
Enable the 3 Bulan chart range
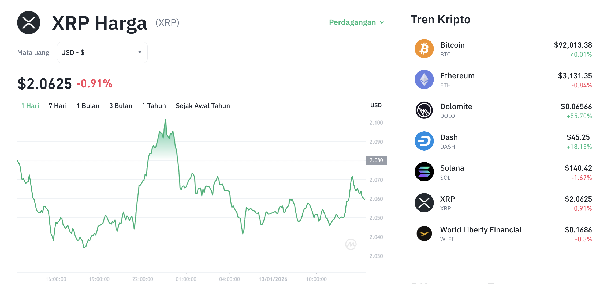(121, 106)
